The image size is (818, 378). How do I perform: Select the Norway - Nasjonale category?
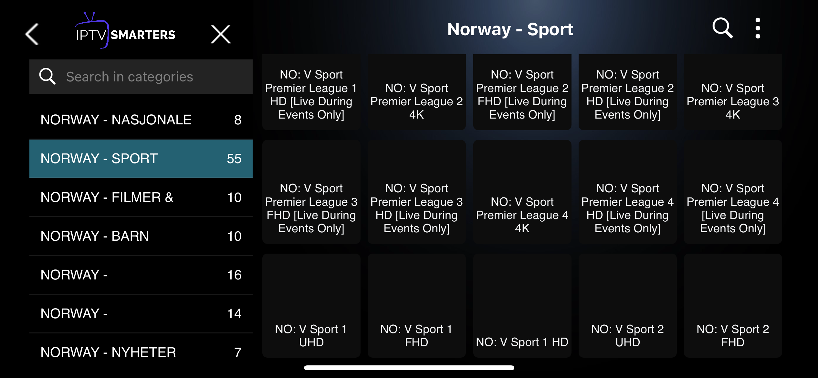click(x=141, y=120)
